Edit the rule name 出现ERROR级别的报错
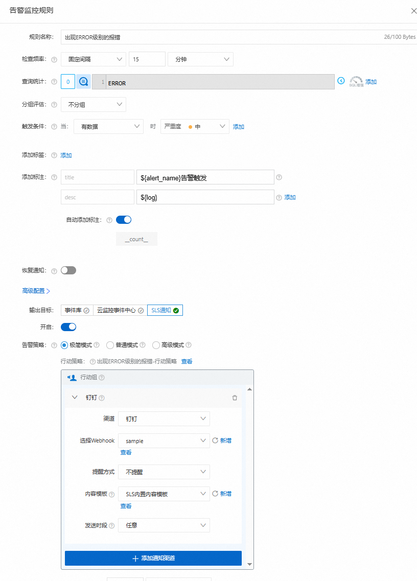 [x=153, y=37]
